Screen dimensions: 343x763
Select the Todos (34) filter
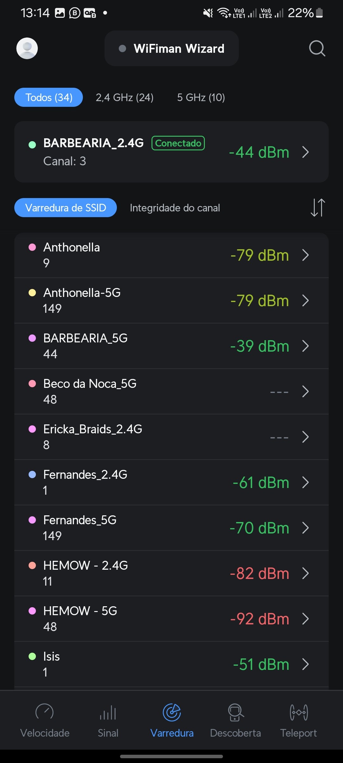[x=49, y=97]
